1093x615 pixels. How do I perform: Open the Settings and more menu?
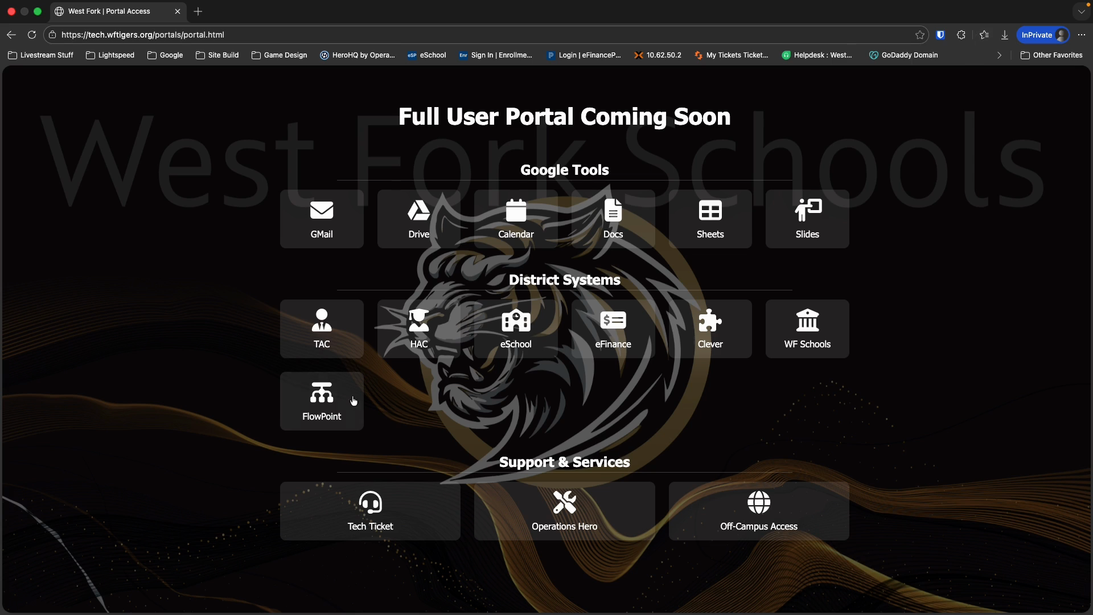click(1082, 34)
